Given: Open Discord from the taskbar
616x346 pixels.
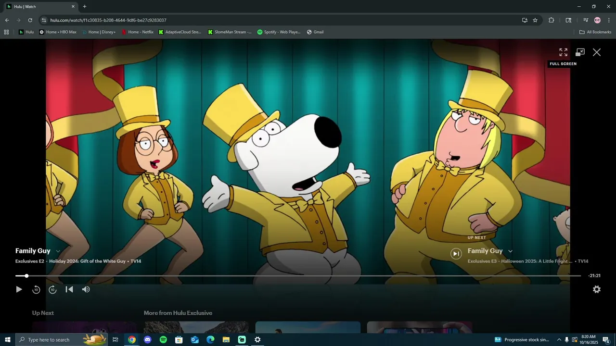Looking at the screenshot, I should click(148, 340).
